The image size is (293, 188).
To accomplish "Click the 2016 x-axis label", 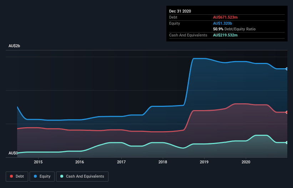I will click(x=80, y=162).
